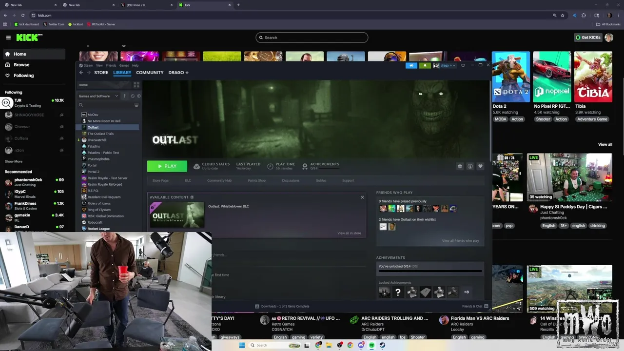Select Phasmophobia in Steam library

click(98, 159)
